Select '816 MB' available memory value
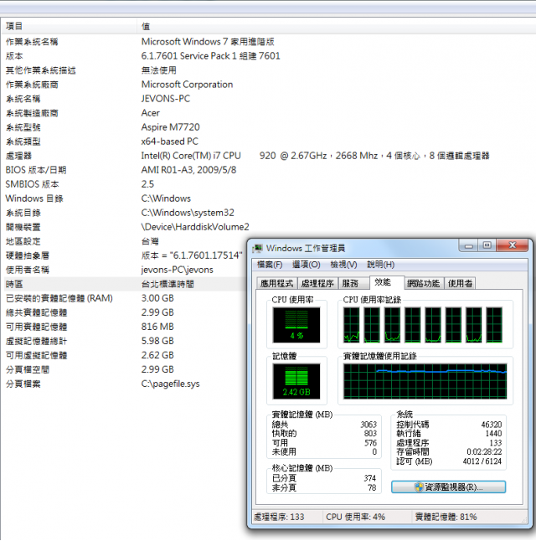Screen dimensions: 536x541 (157, 327)
